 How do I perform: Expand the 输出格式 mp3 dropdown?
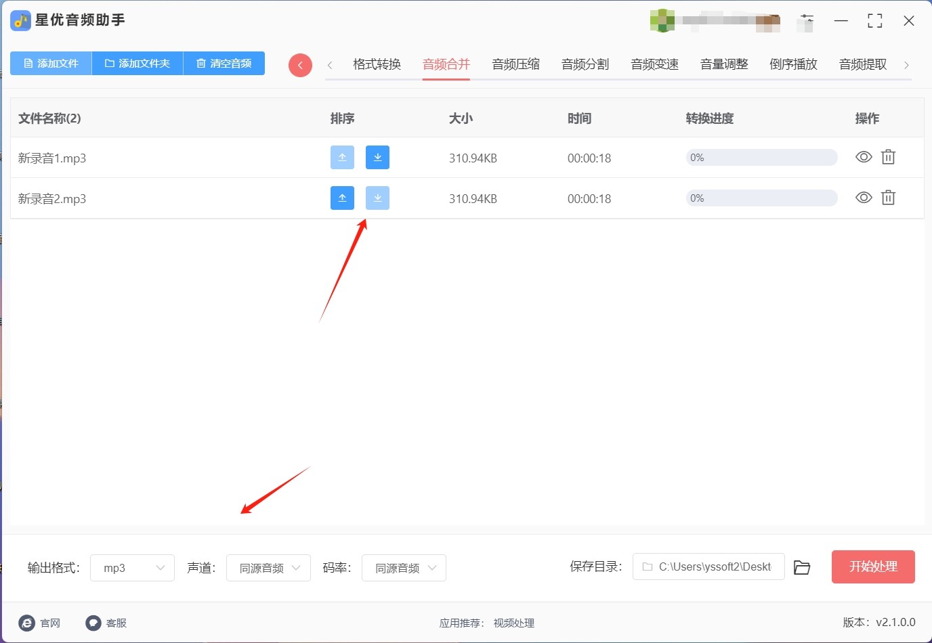pyautogui.click(x=132, y=568)
